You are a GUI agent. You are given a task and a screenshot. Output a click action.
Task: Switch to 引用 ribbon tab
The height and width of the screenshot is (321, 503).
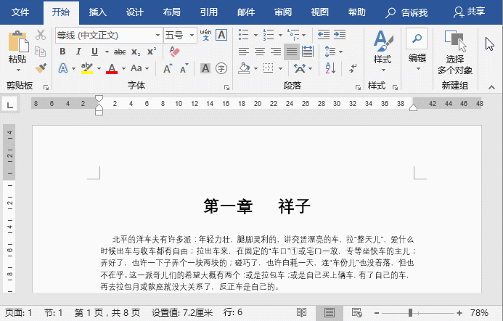[x=209, y=12]
